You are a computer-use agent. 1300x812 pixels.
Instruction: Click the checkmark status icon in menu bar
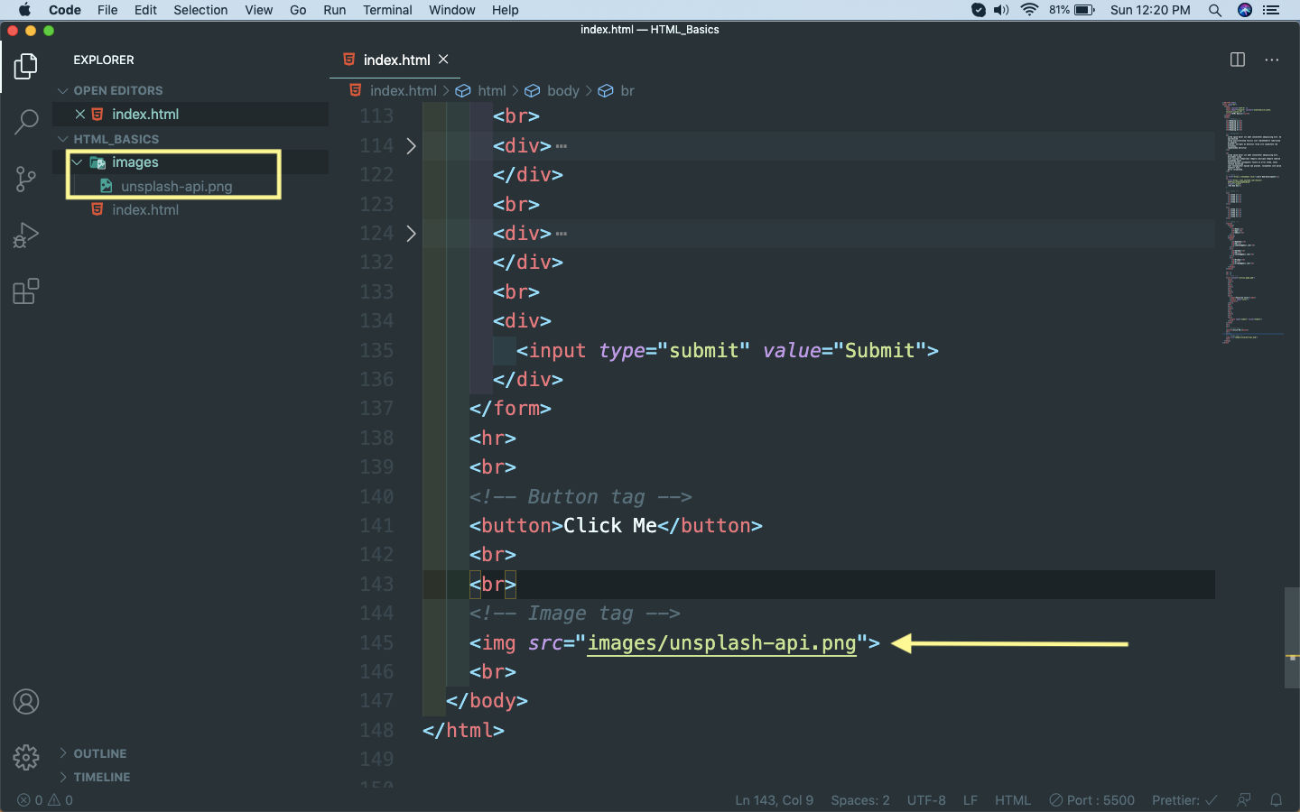point(979,10)
